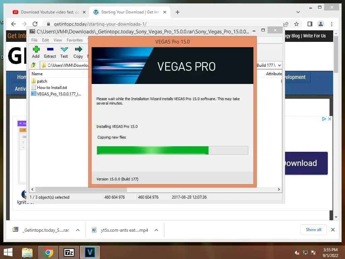Close the Chrome downloads bar
Viewport: 345px width, 259px height.
333,230
